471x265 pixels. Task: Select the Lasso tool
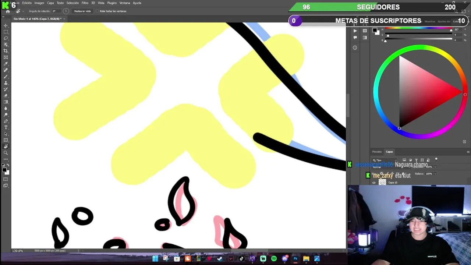tap(6, 38)
